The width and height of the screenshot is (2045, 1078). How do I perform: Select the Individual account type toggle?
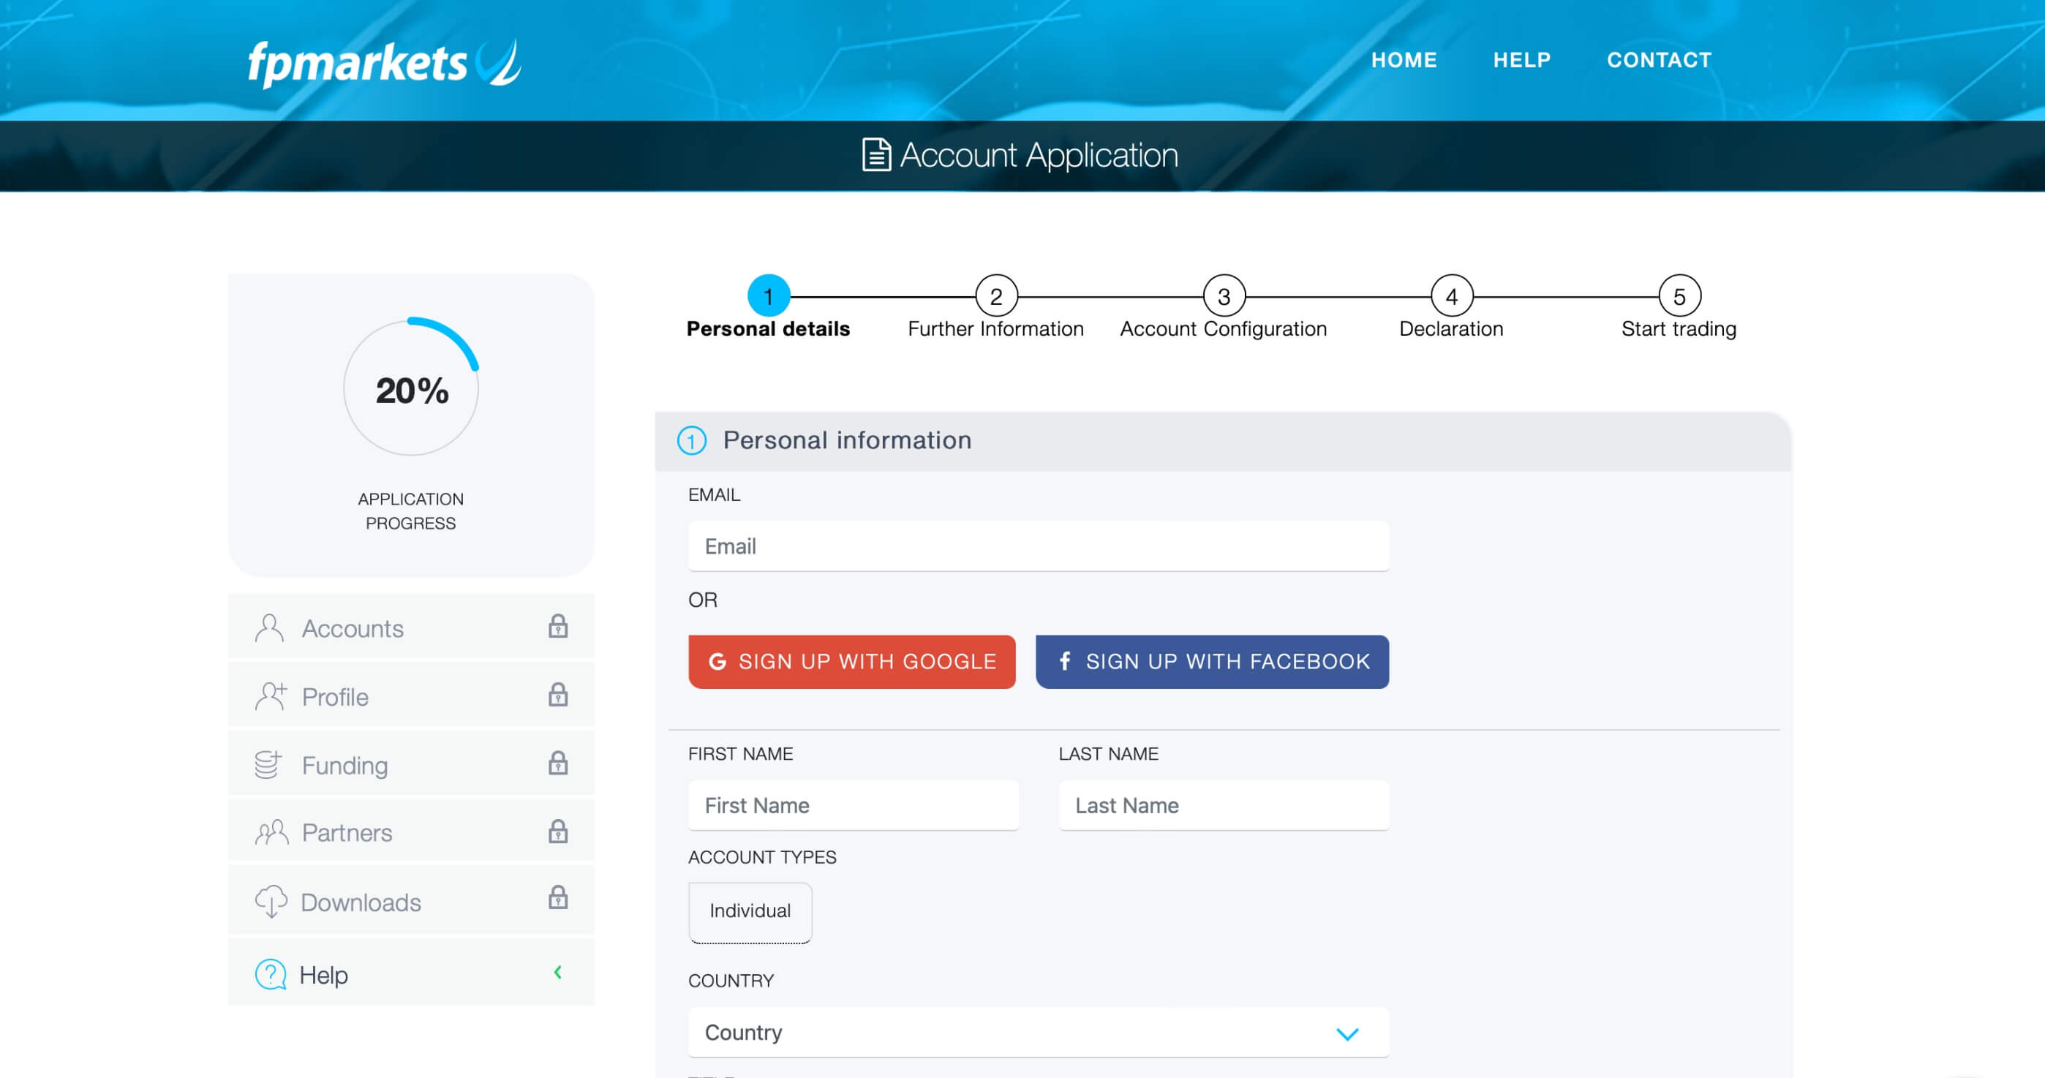tap(749, 911)
